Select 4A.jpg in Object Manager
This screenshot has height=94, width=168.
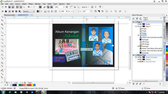(144, 28)
